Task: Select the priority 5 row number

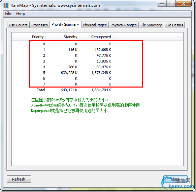Action: [x=44, y=73]
